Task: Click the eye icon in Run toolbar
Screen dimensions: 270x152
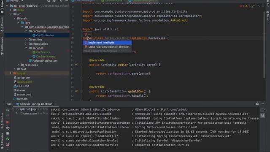Action: pyautogui.click(x=8, y=128)
